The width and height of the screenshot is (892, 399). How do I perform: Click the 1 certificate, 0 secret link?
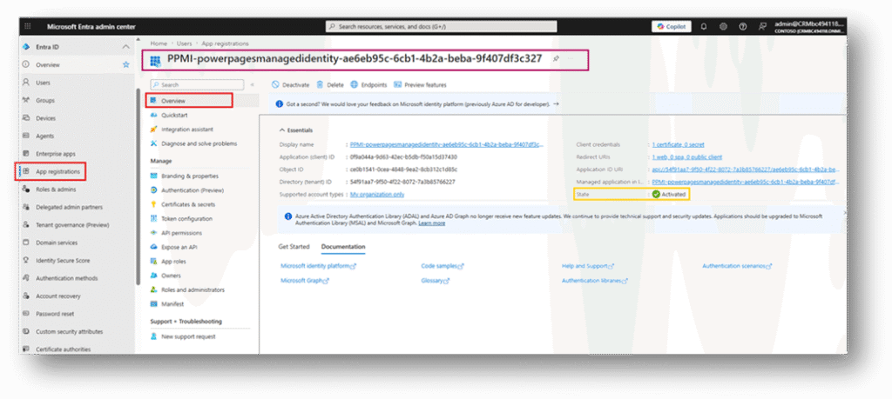678,144
